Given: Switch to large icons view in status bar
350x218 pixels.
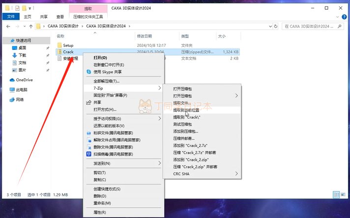Looking at the screenshot, I should point(343,194).
